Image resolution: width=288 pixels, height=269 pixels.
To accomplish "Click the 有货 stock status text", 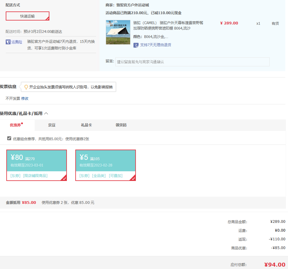I will [275, 23].
